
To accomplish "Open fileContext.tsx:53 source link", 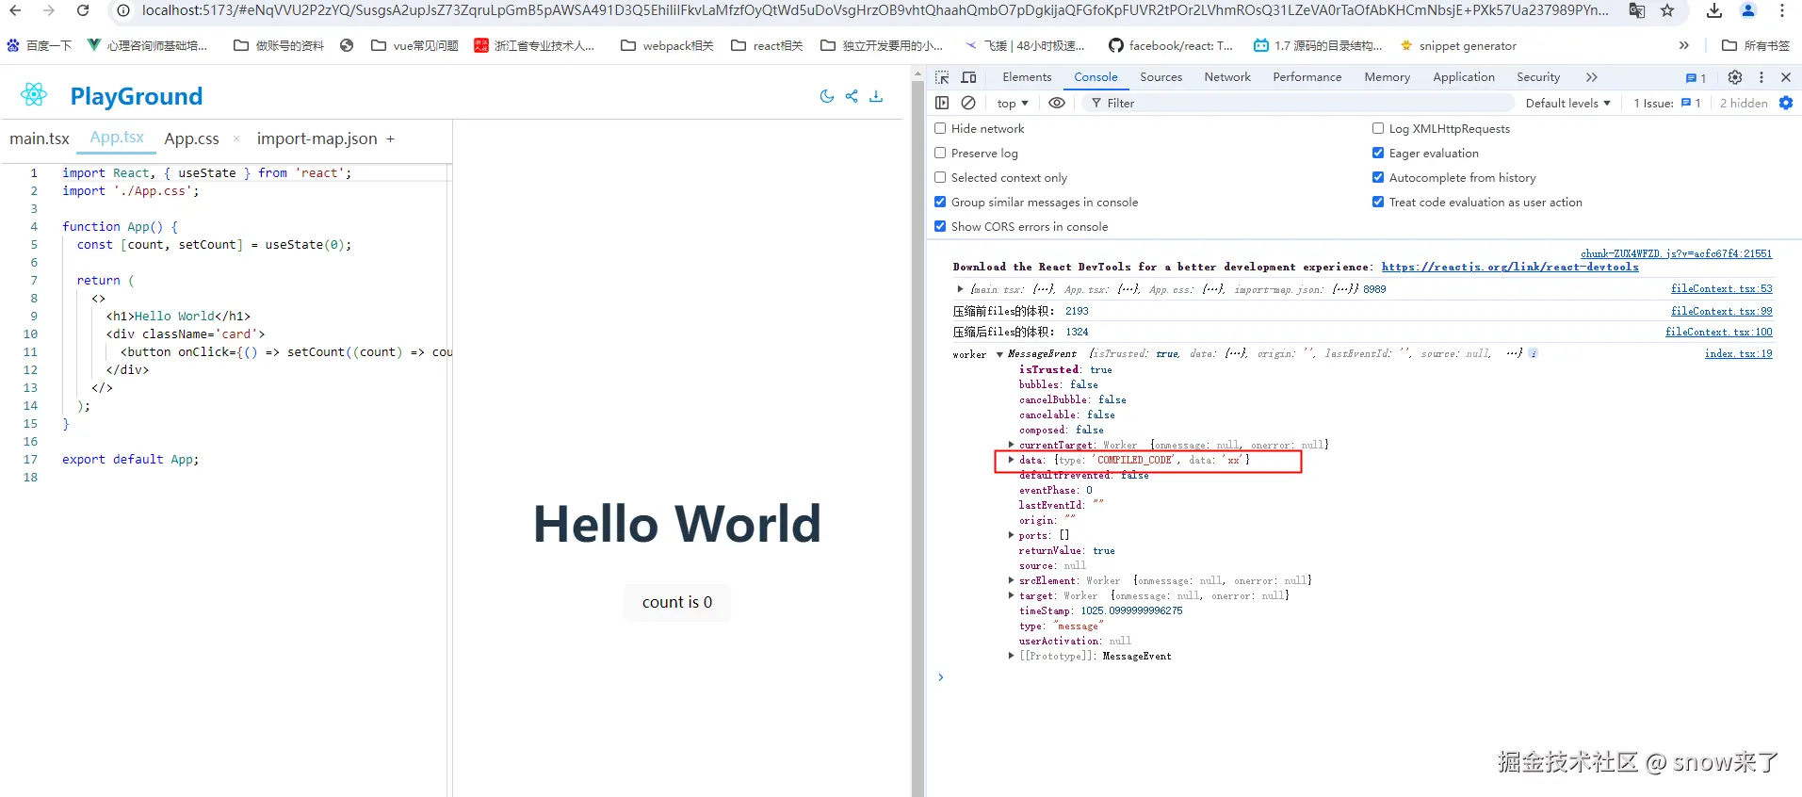I will (1721, 288).
